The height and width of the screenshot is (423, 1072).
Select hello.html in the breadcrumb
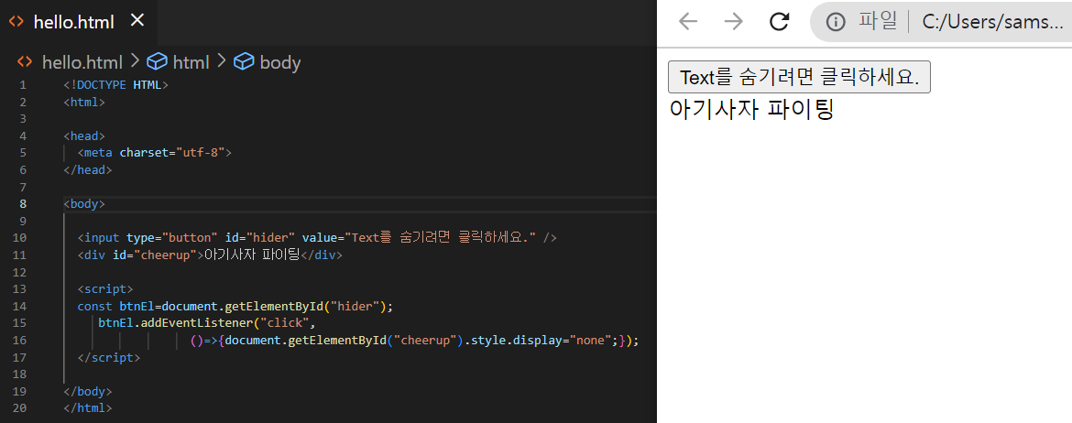tap(82, 62)
